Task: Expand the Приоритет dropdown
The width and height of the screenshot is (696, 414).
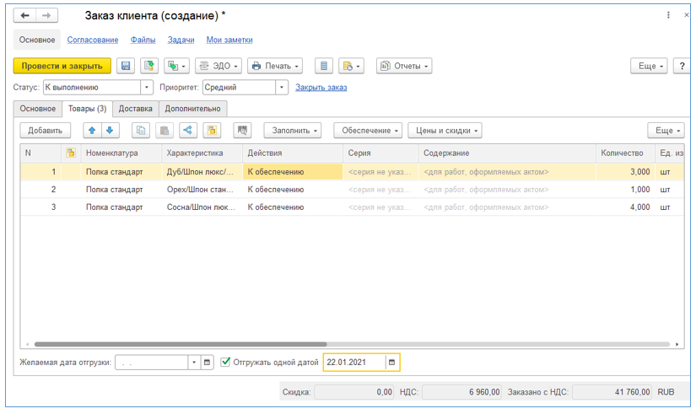Action: coord(282,87)
